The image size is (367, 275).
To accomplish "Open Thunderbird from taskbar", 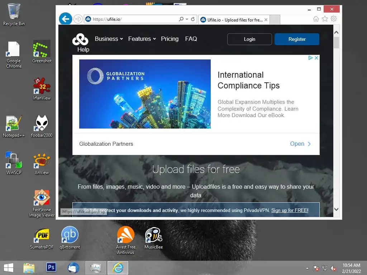I will pos(73,268).
